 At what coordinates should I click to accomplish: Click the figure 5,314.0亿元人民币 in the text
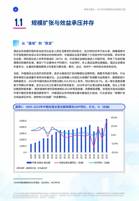tap(72, 81)
